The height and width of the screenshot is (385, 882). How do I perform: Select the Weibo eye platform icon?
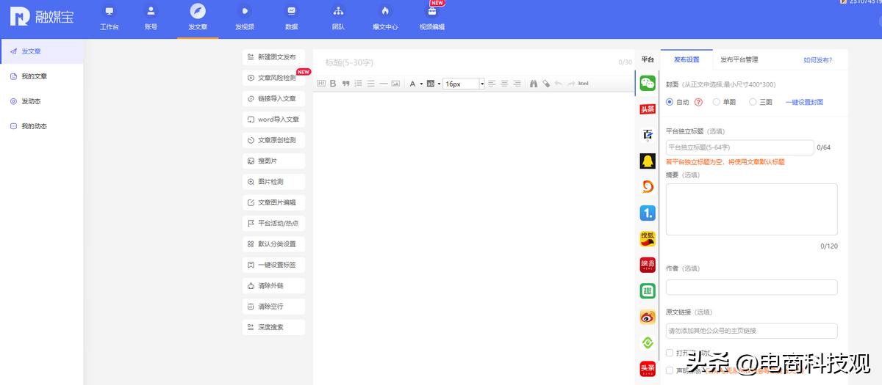click(648, 318)
